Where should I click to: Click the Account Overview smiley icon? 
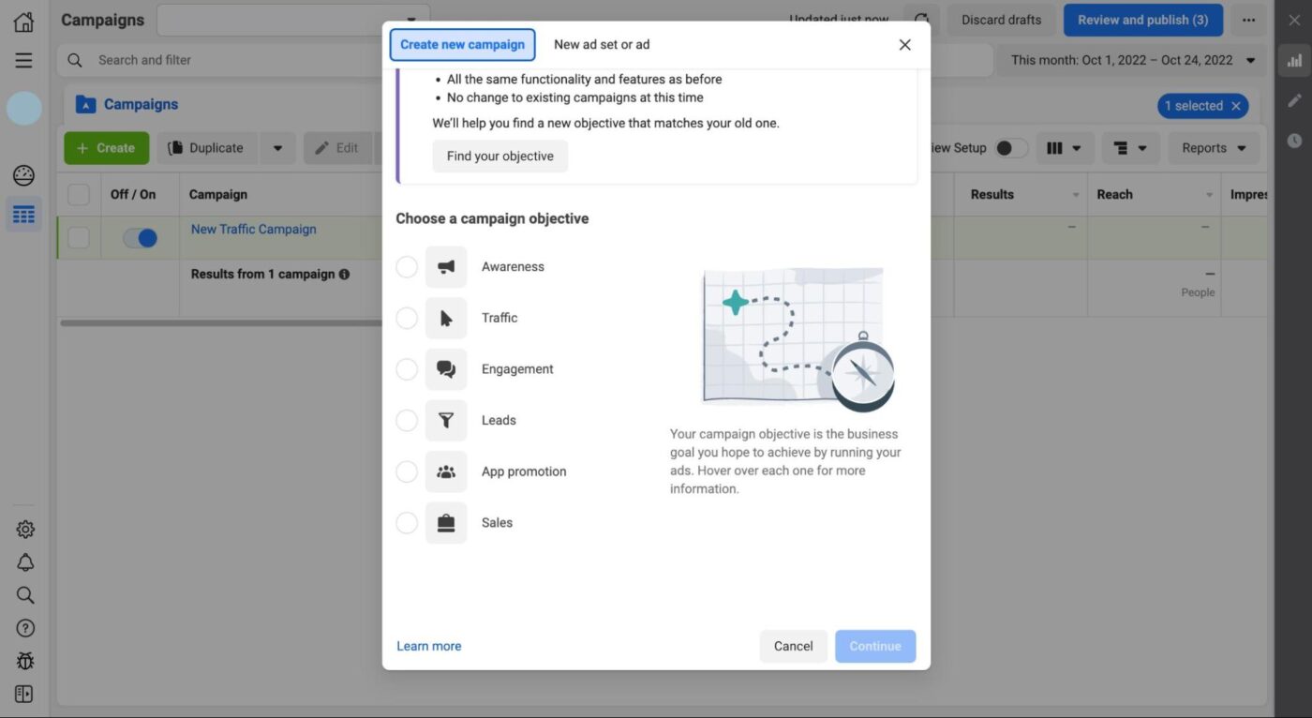[x=23, y=174]
